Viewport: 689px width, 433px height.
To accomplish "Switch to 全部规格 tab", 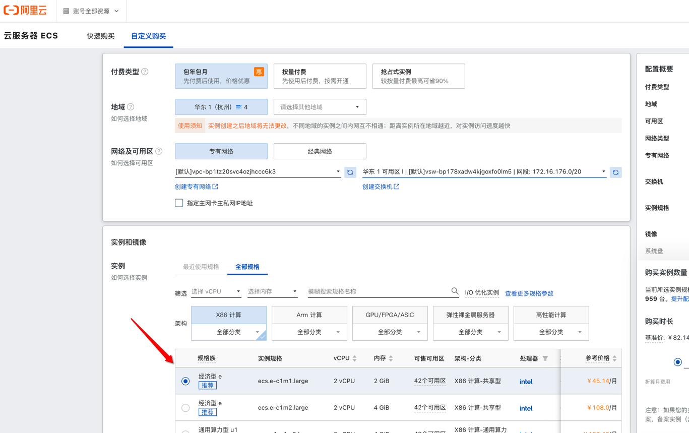I will [x=247, y=267].
